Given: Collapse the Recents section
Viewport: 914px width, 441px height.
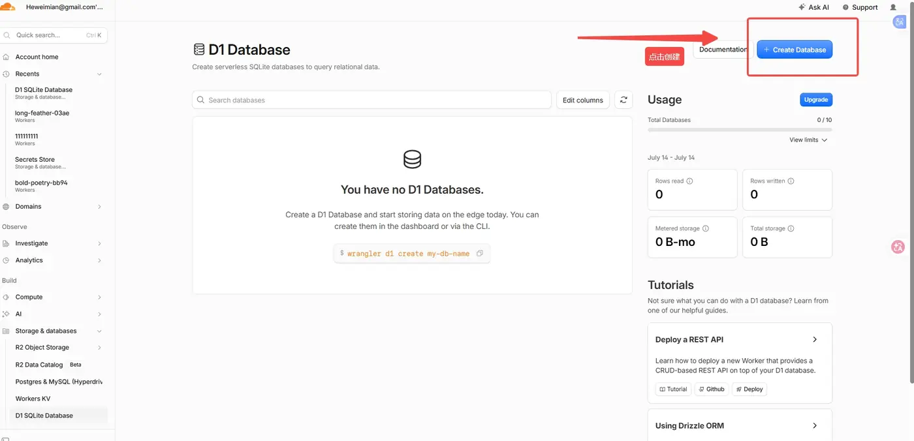Looking at the screenshot, I should click(x=99, y=74).
